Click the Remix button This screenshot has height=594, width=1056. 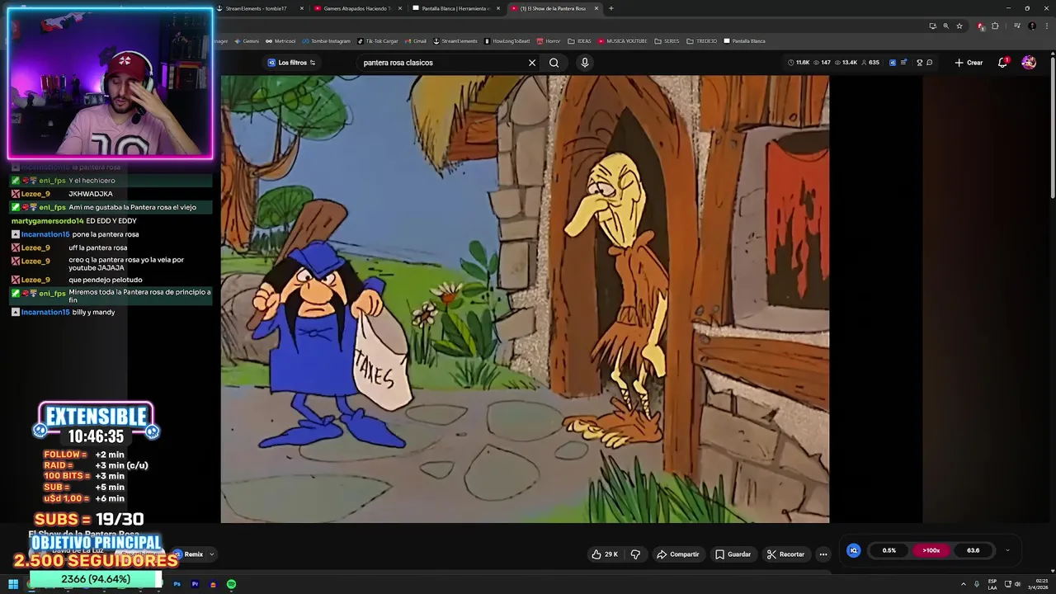(x=189, y=554)
